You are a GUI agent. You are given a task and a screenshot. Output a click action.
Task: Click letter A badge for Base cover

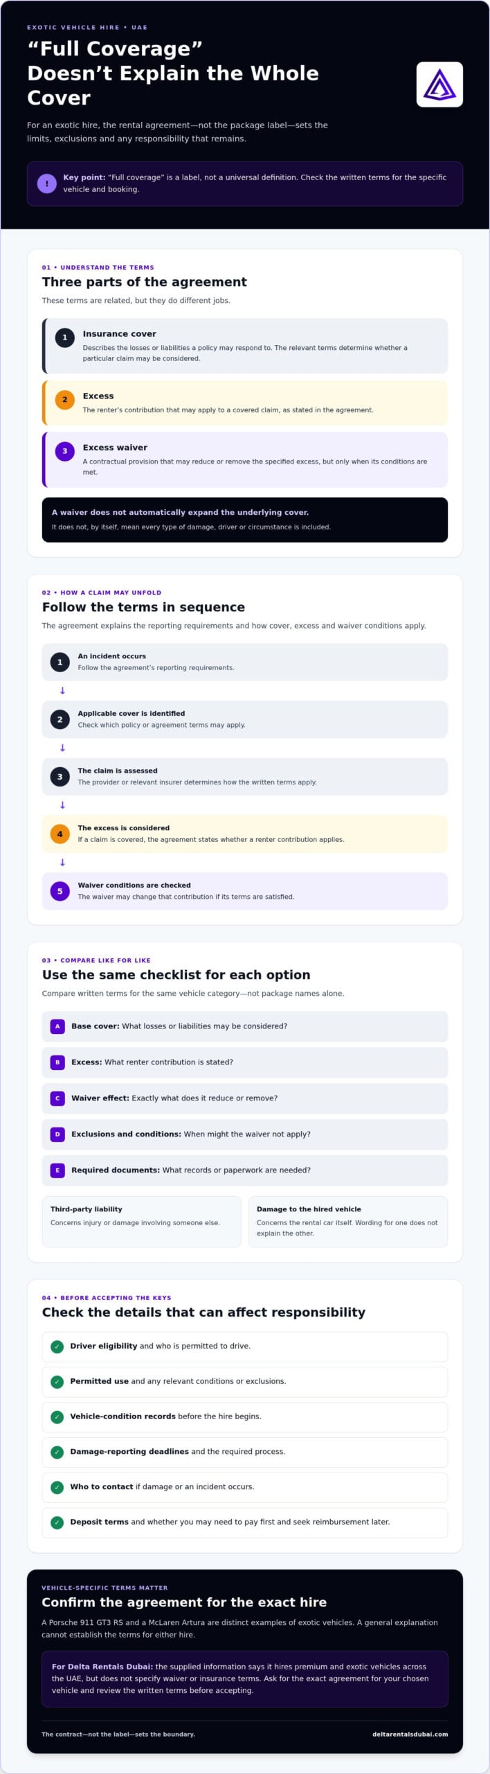click(x=57, y=1026)
